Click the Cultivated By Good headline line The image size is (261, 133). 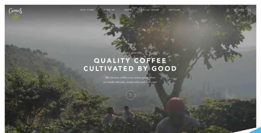[x=130, y=69]
